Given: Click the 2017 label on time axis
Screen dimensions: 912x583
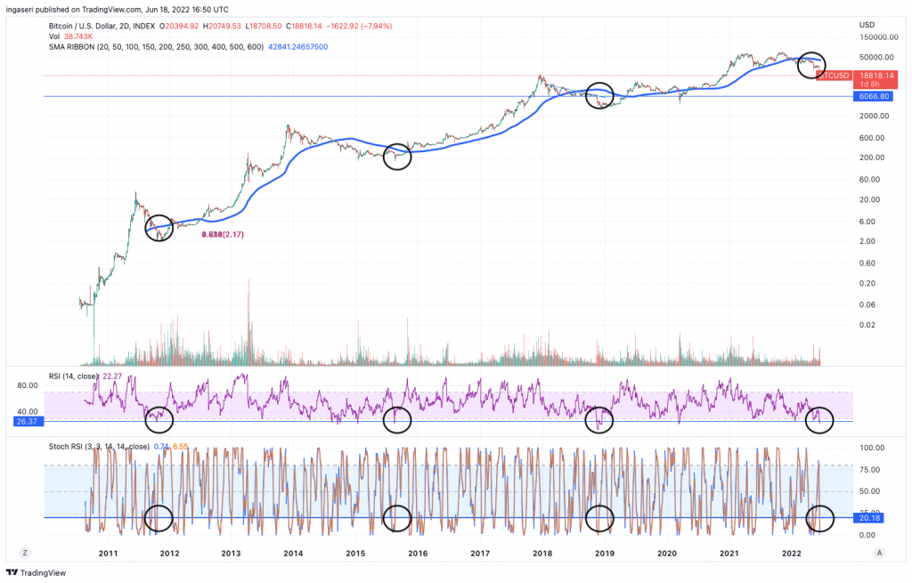Looking at the screenshot, I should (480, 554).
